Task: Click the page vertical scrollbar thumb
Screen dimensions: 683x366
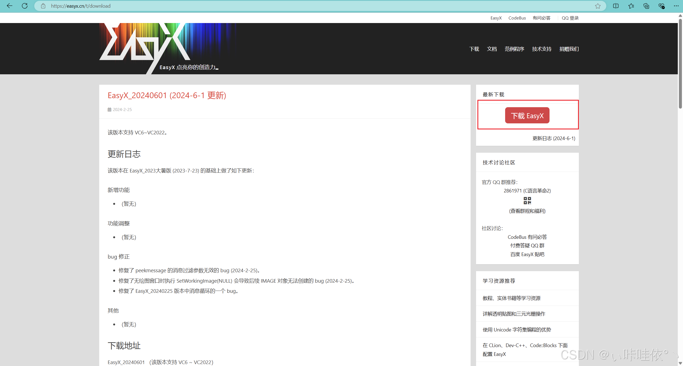Action: (680, 63)
